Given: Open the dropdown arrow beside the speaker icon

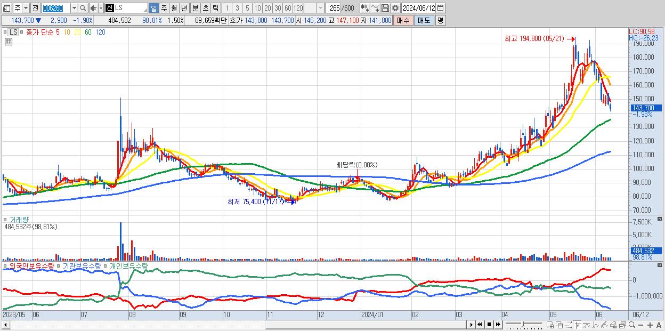Looking at the screenshot, I should point(101,8).
